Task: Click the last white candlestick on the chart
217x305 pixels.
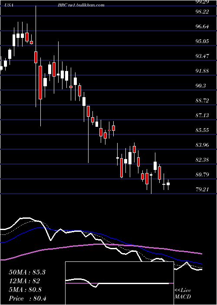Action: [x=168, y=184]
